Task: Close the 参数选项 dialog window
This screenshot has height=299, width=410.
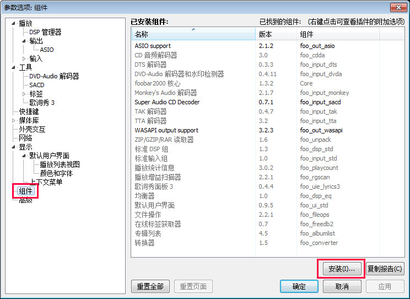Action: (398, 7)
